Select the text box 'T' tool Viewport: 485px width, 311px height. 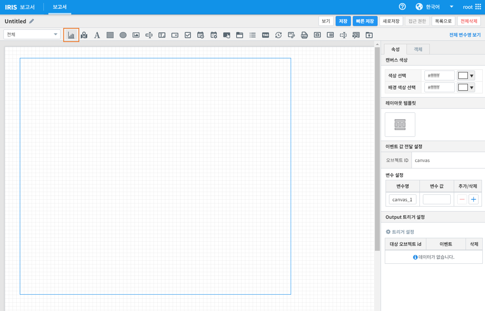tap(162, 35)
